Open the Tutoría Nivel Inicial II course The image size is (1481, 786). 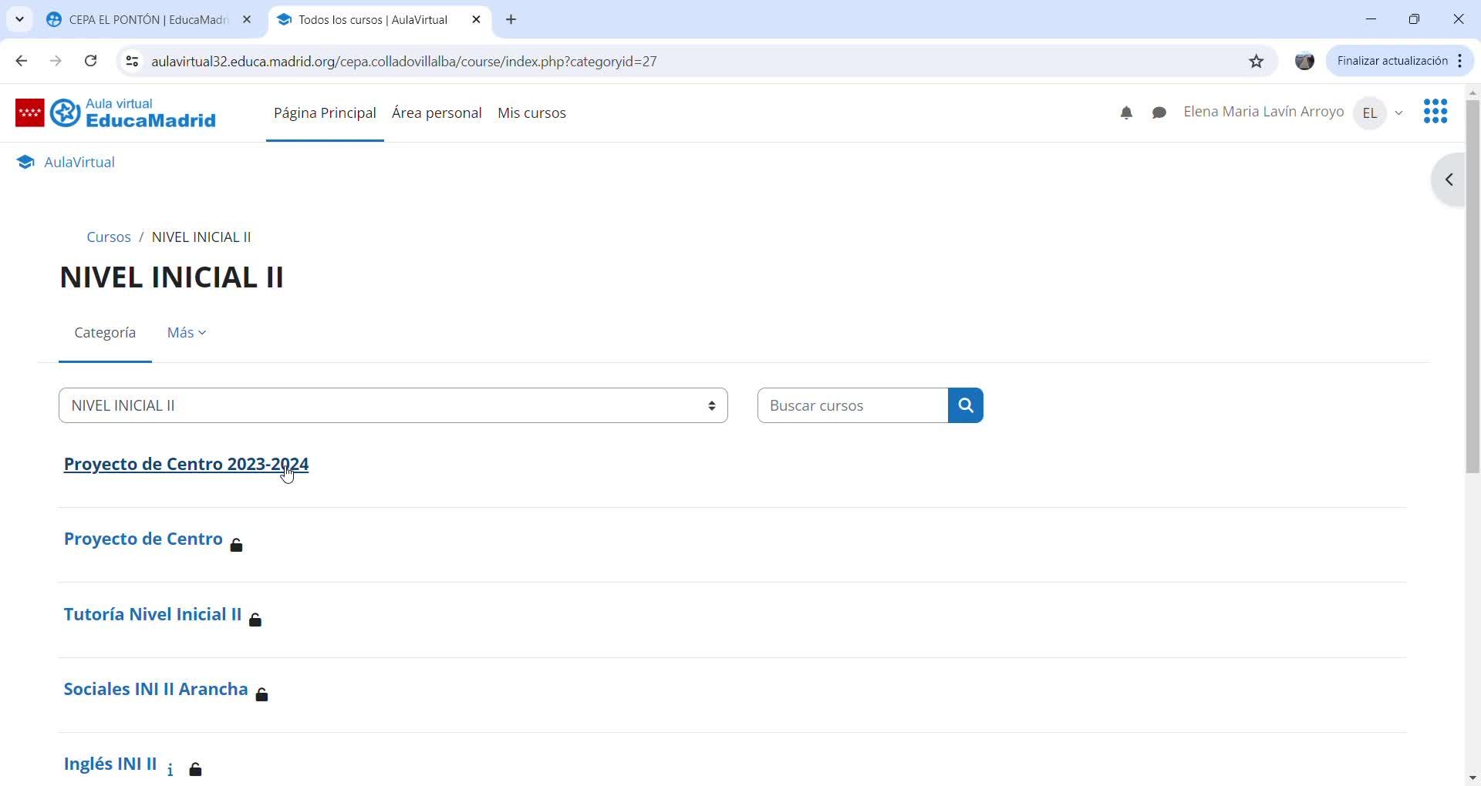(x=153, y=614)
